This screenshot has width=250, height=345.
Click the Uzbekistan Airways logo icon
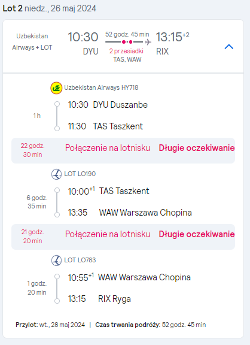[x=56, y=88]
